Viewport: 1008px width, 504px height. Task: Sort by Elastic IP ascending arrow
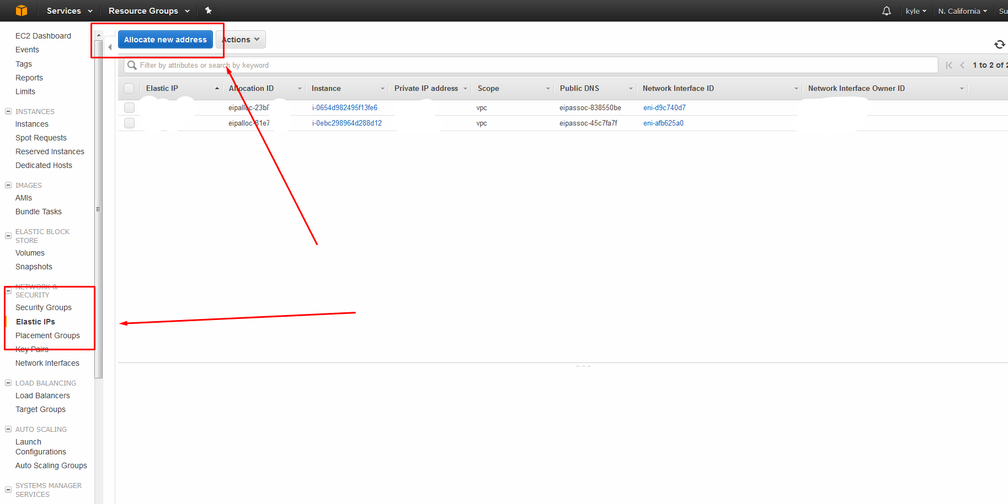217,88
